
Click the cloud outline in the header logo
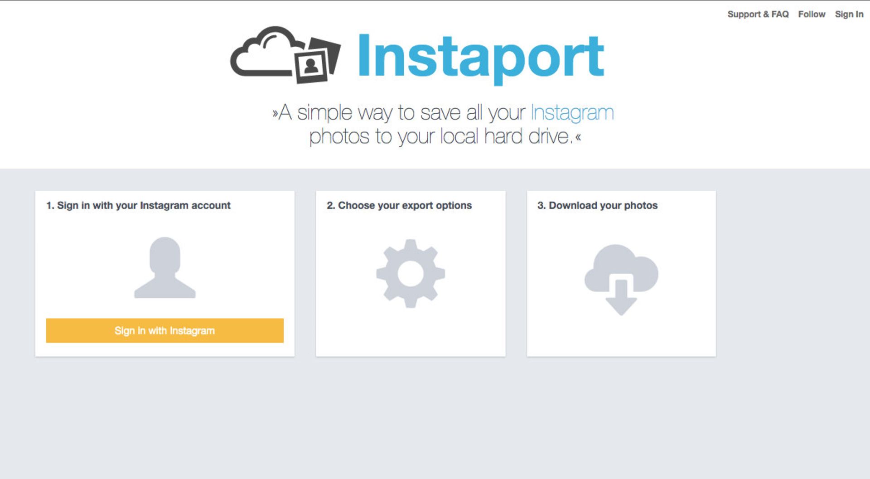coord(265,51)
